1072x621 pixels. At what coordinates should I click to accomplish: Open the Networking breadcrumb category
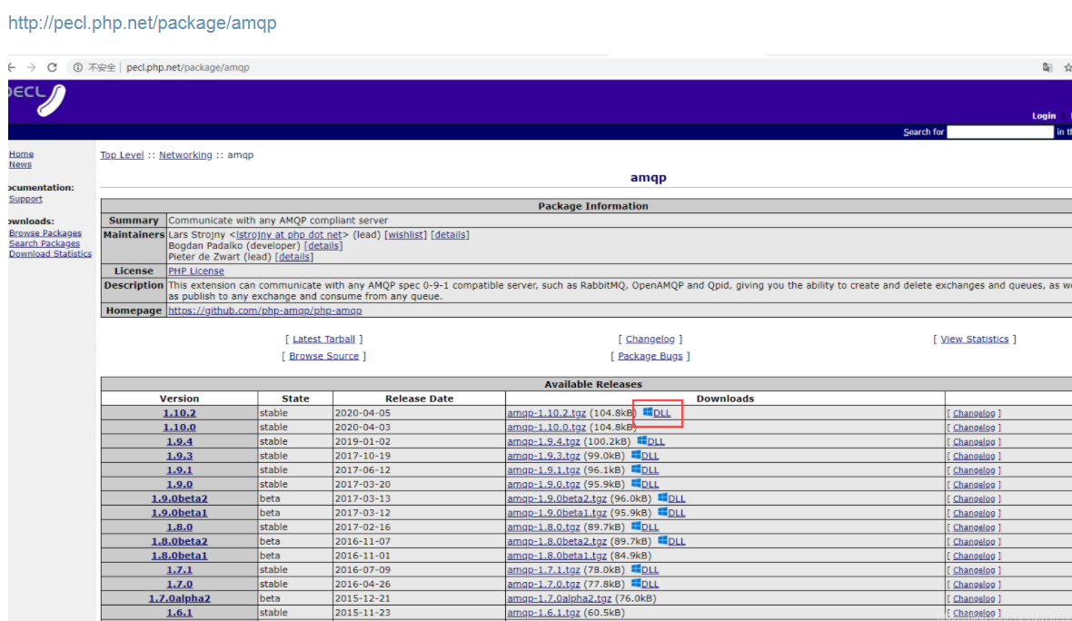click(185, 154)
